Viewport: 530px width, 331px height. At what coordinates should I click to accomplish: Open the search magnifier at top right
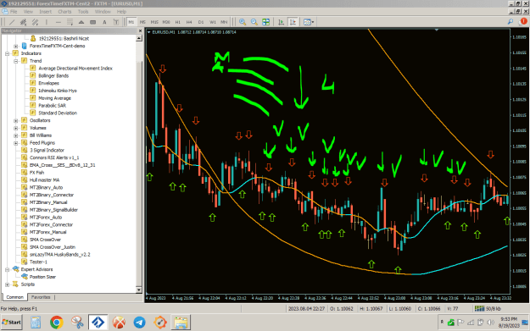pyautogui.click(x=510, y=22)
